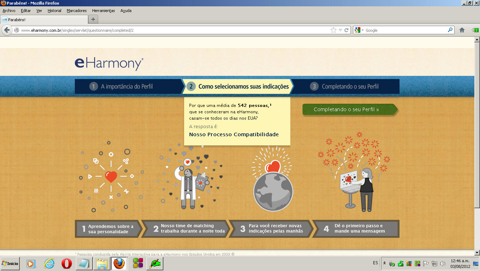
Task: Click step 4 Dê o primeiro passo banner
Action: (x=356, y=229)
